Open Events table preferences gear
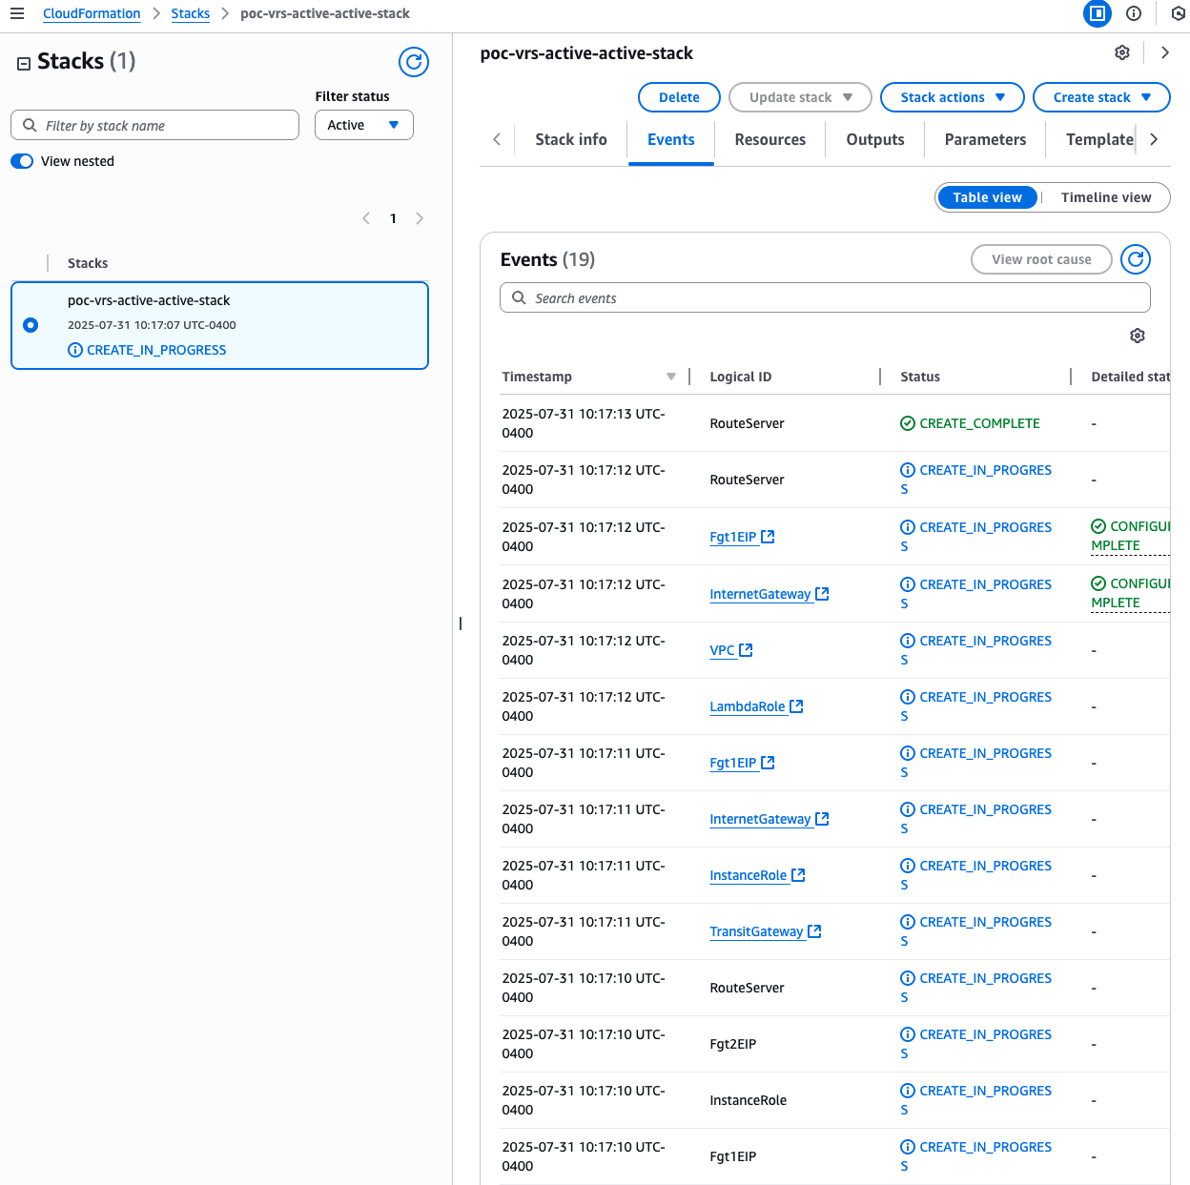Image resolution: width=1190 pixels, height=1185 pixels. coord(1138,336)
